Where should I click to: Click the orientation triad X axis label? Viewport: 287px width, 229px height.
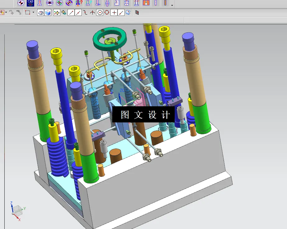(20, 220)
